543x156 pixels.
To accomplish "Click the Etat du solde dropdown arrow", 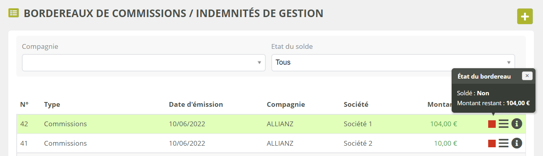I will click(x=508, y=63).
